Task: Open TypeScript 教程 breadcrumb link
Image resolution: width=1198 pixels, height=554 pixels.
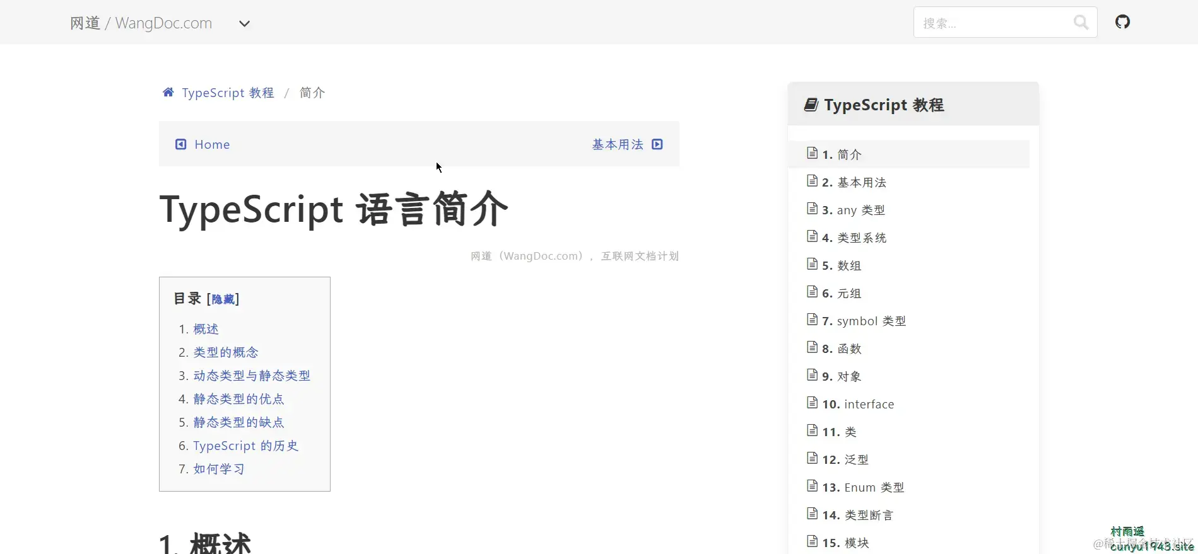Action: [x=228, y=93]
